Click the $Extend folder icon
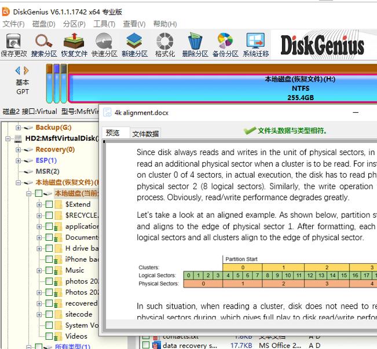 tap(58, 204)
